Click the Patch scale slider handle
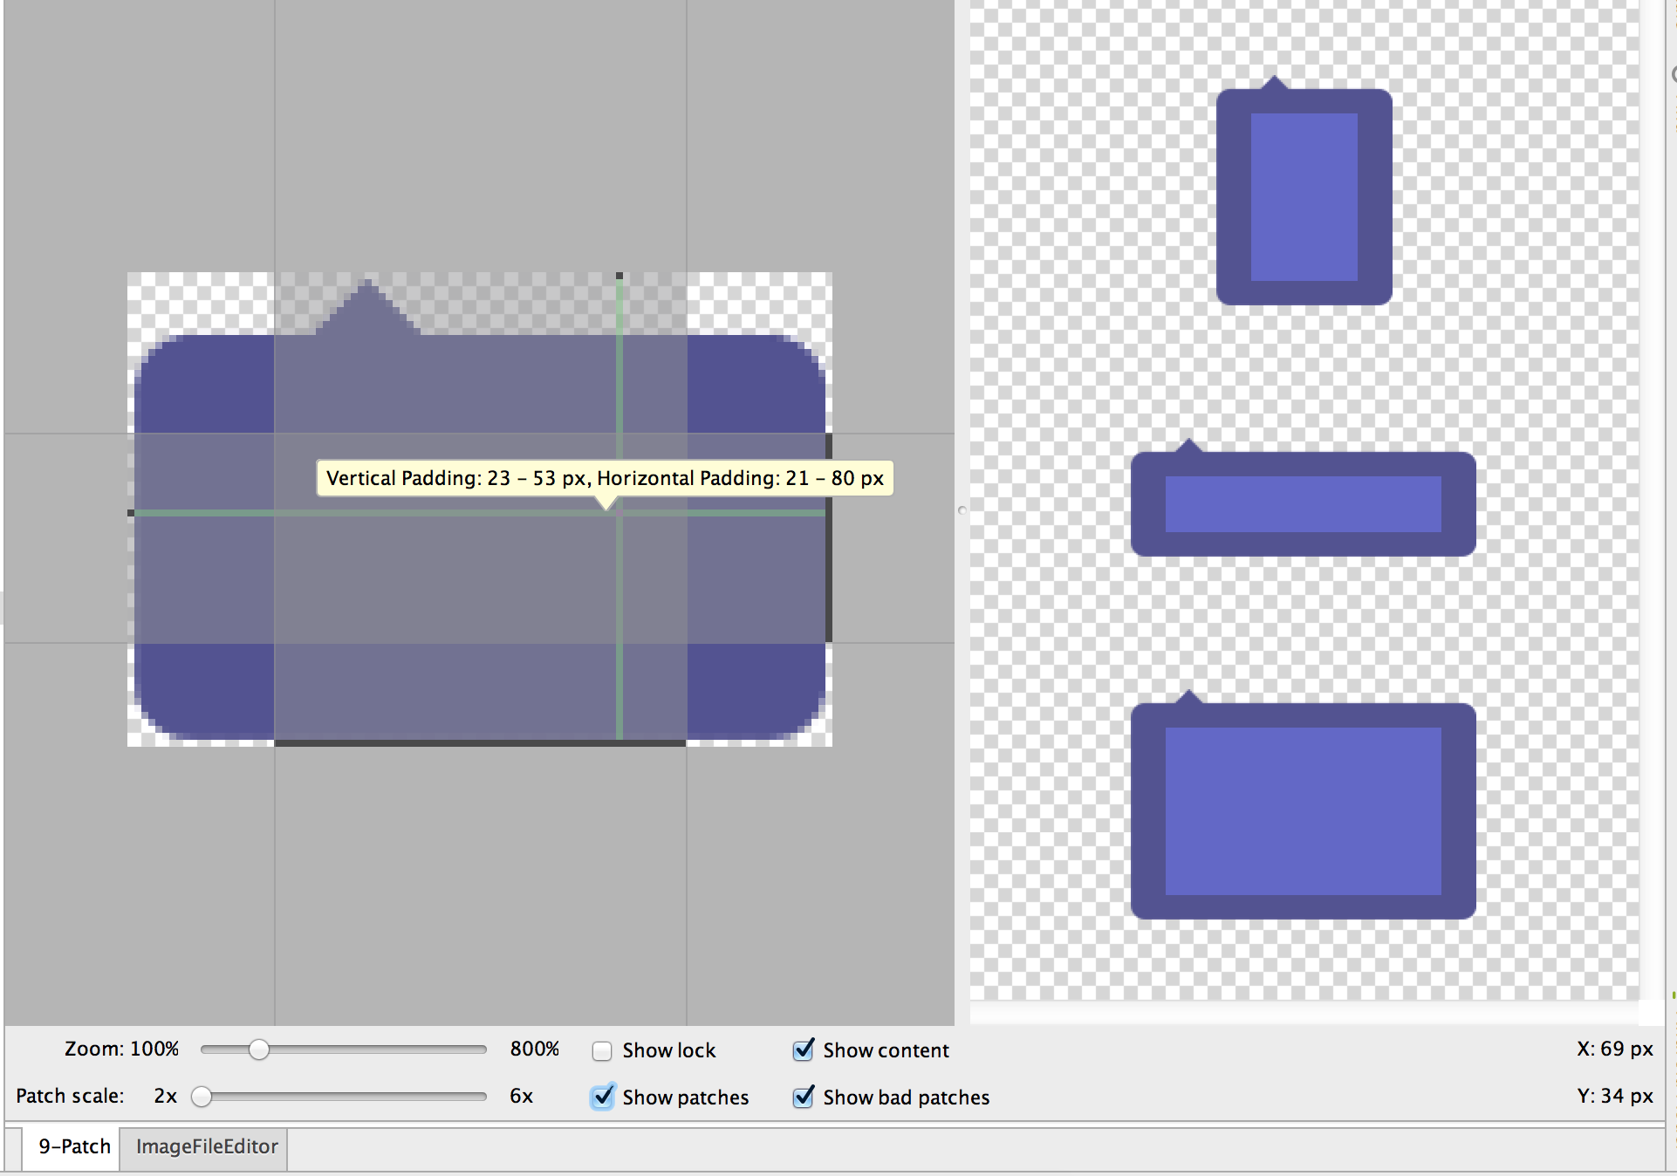This screenshot has height=1176, width=1677. 202,1097
